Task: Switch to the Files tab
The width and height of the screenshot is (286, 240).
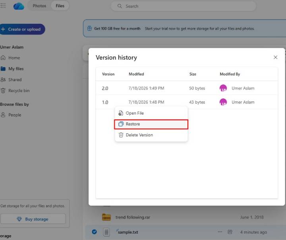Action: point(60,6)
